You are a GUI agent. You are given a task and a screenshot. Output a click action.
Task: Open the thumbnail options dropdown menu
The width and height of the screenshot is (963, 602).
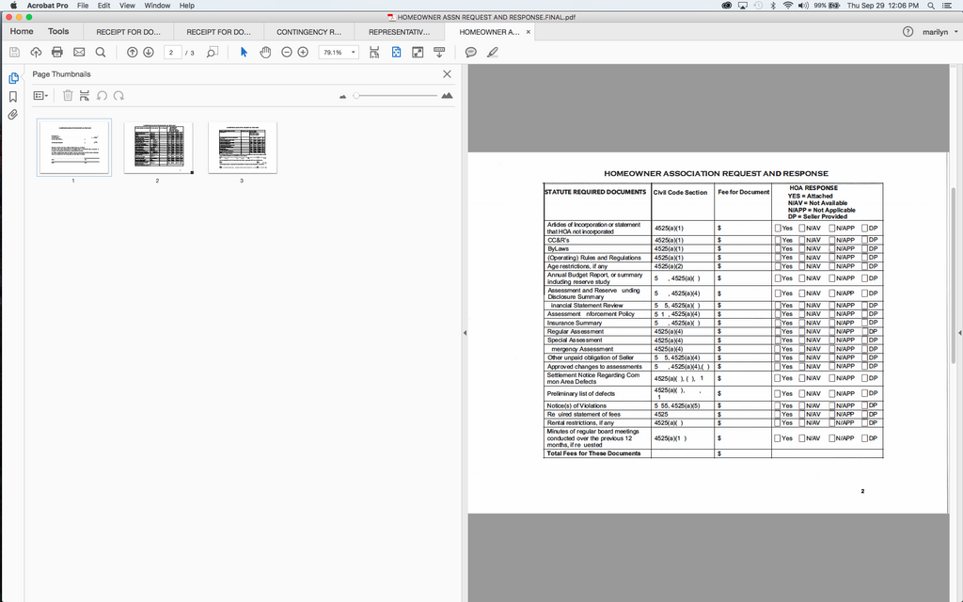coord(39,95)
